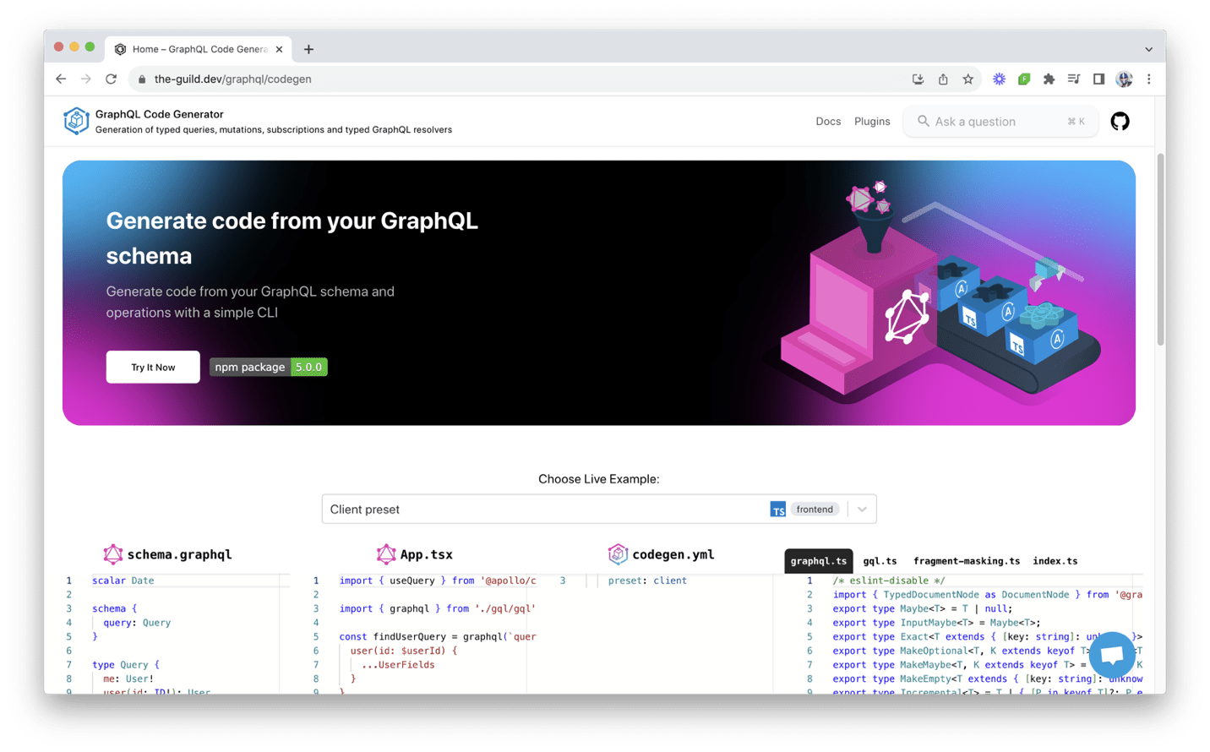Expand the tab search chevron
The image size is (1210, 752).
[1148, 49]
